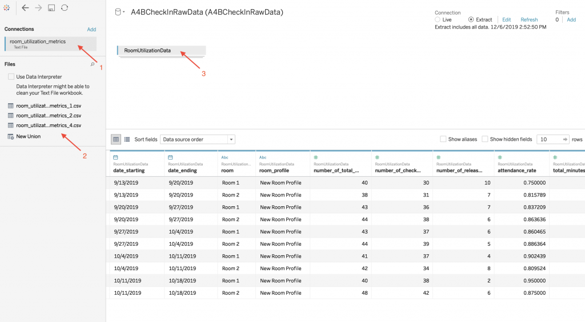The height and width of the screenshot is (322, 585).
Task: Select the Extract connection radio button
Action: tap(471, 19)
